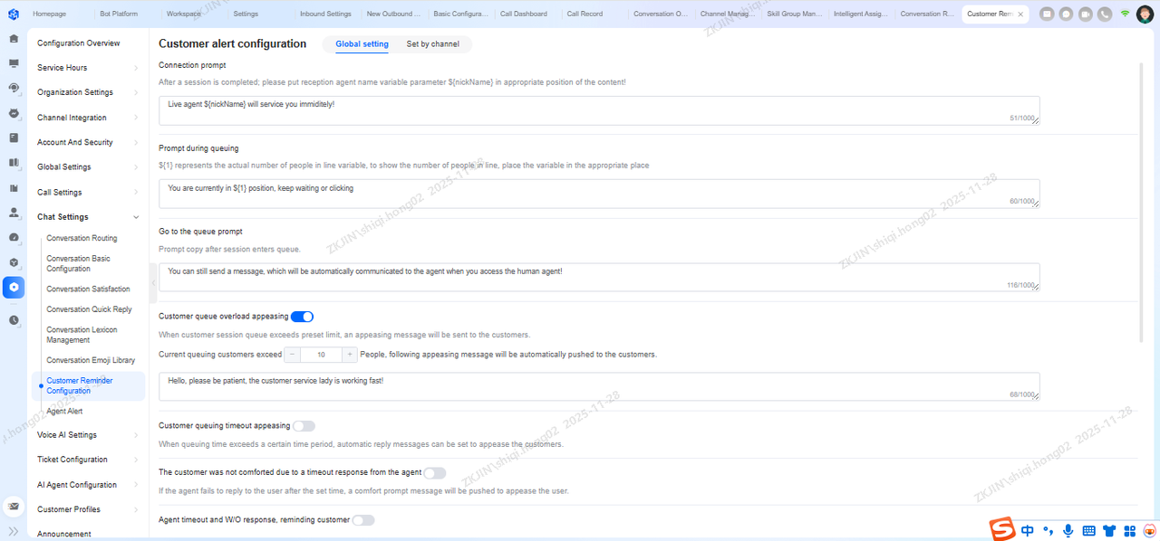Switch to the Set by channel tab
Image resolution: width=1160 pixels, height=541 pixels.
tap(432, 44)
